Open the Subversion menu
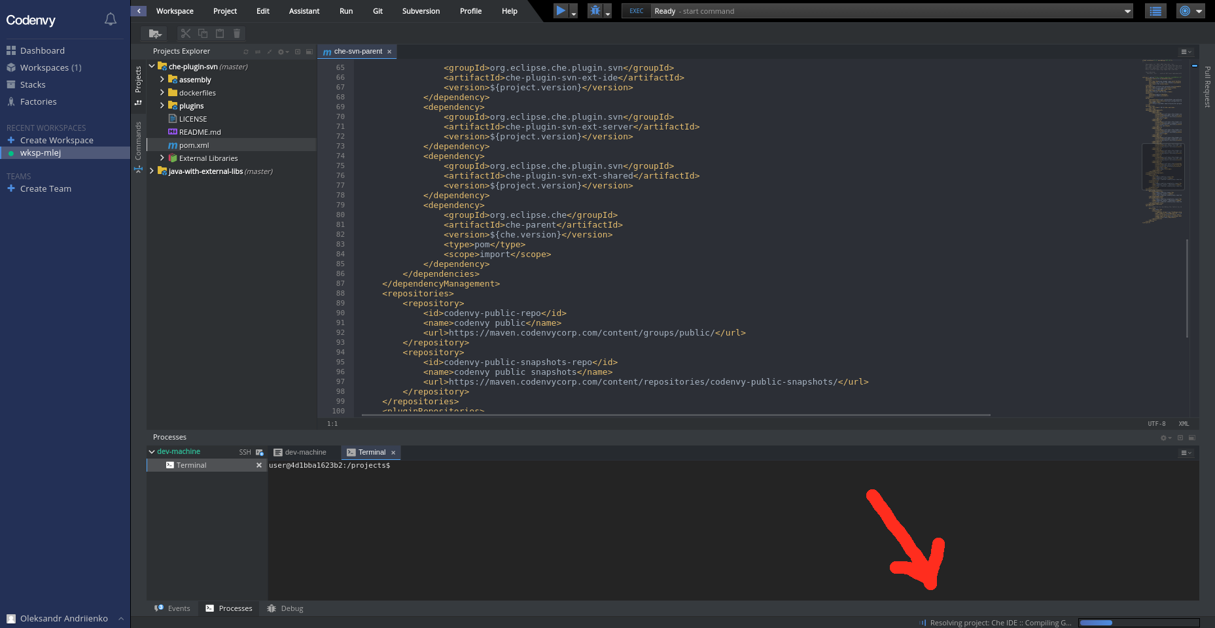 [x=421, y=11]
